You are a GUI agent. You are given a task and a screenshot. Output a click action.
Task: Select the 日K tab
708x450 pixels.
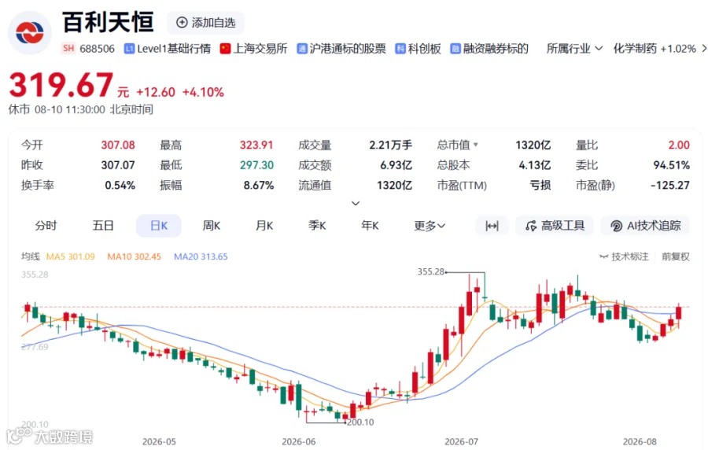point(159,226)
